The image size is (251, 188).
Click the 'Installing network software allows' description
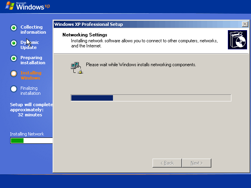coord(144,43)
